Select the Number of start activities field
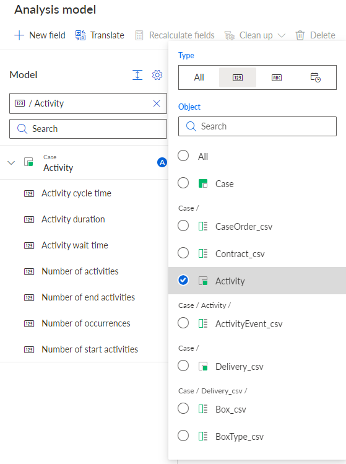The width and height of the screenshot is (346, 464). point(84,350)
